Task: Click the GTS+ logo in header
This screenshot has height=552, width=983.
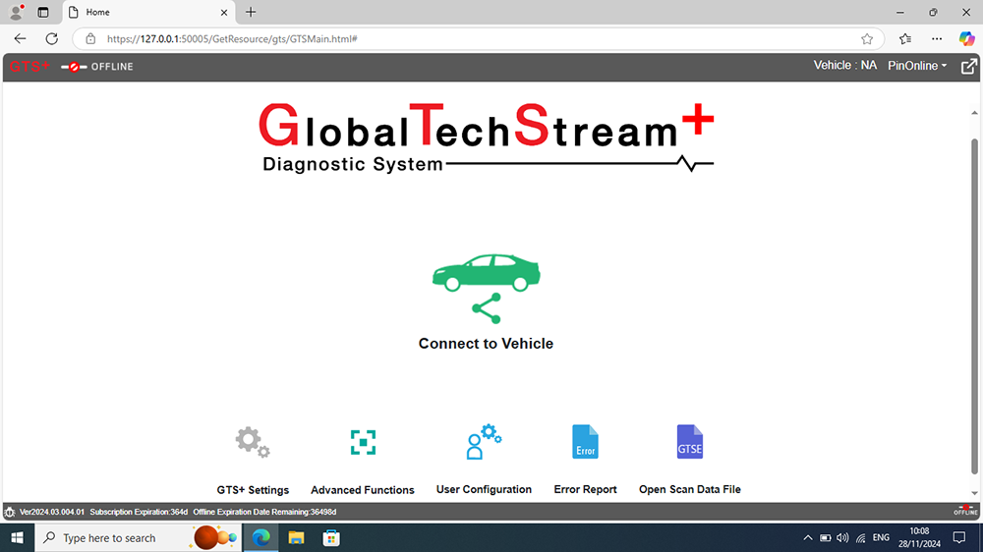Action: [29, 67]
